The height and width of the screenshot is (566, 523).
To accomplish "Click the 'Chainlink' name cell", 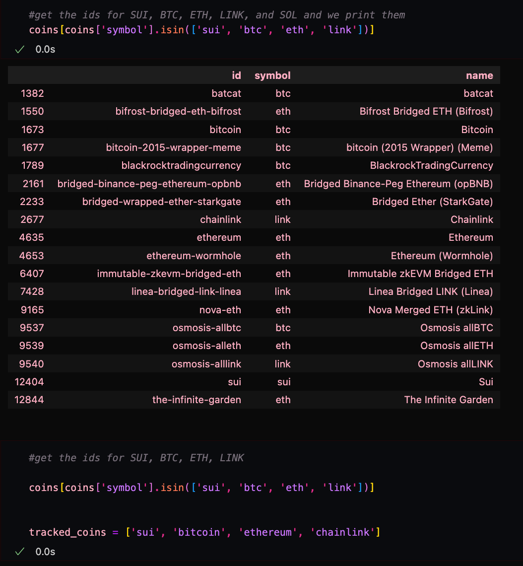I will click(472, 219).
